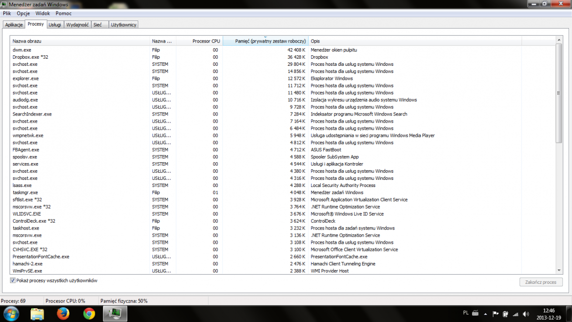Show hidden tray icons arrow
This screenshot has width=572, height=322.
click(x=486, y=314)
